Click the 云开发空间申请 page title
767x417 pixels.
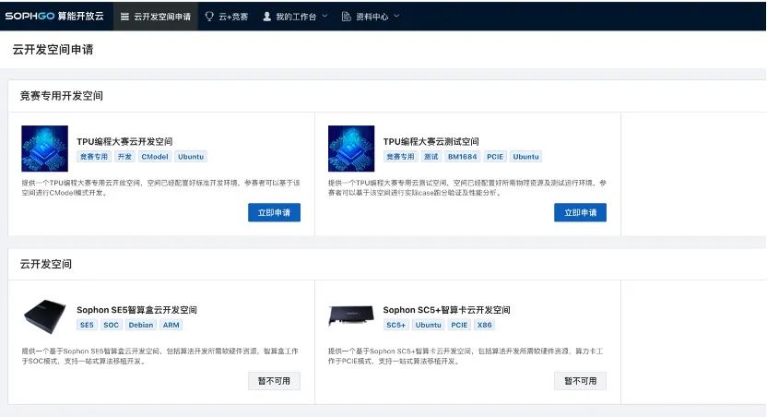(x=53, y=50)
